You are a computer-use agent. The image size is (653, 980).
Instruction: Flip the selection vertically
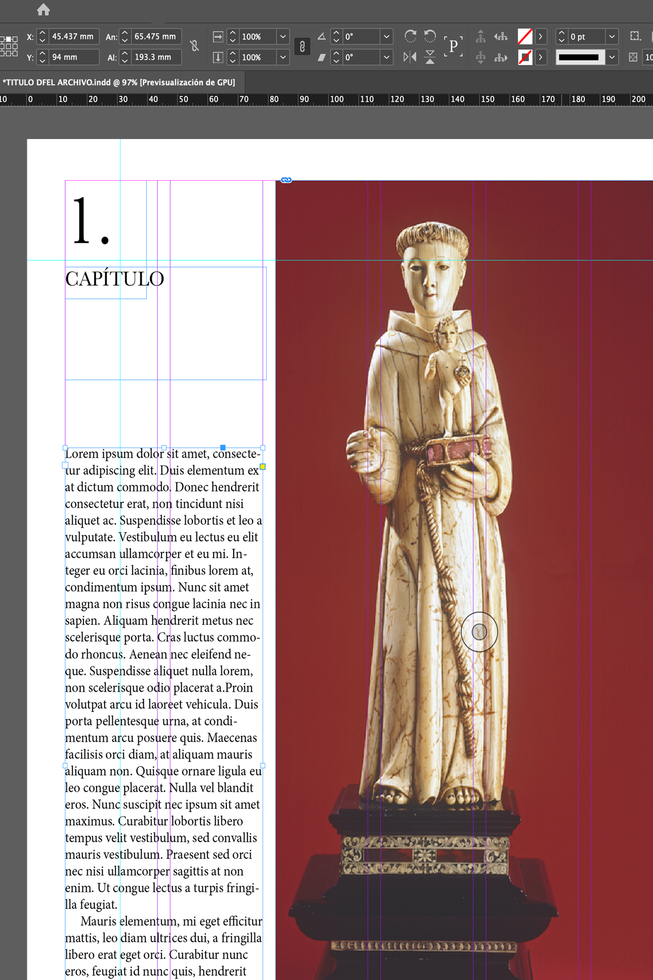[430, 57]
